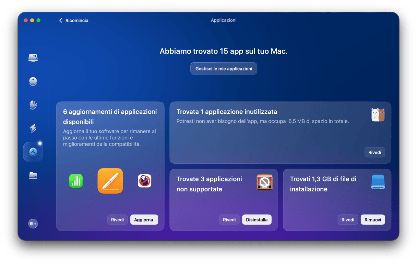Image resolution: width=417 pixels, height=264 pixels.
Task: Select the Performance lightning bolt icon
Action: pos(33,128)
